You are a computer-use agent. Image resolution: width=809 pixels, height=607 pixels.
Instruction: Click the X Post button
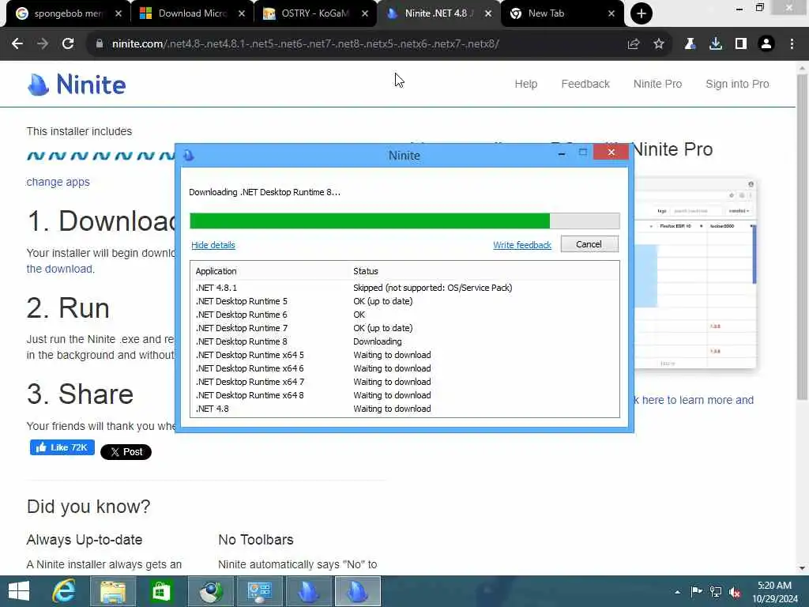point(126,452)
